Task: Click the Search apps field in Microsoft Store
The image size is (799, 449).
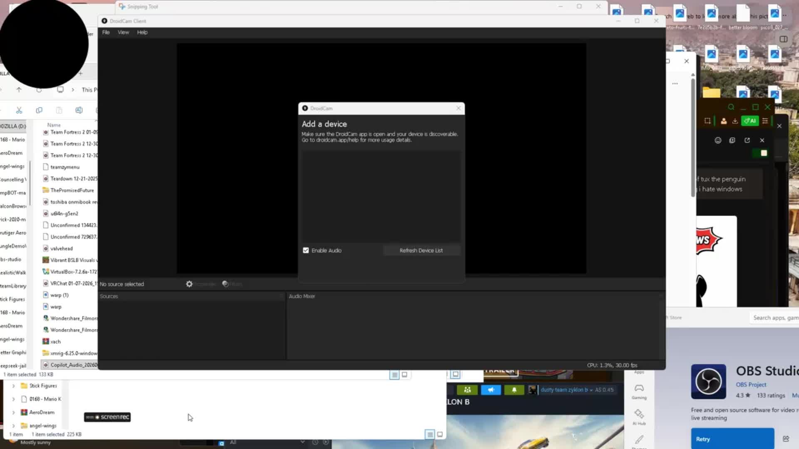Action: pyautogui.click(x=774, y=318)
